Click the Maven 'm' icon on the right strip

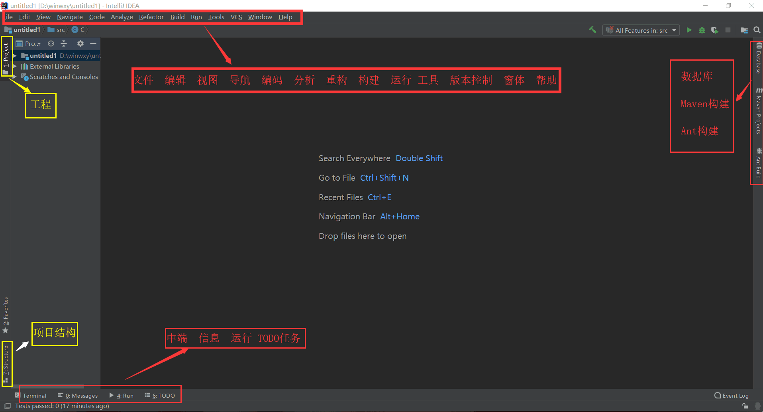click(759, 91)
